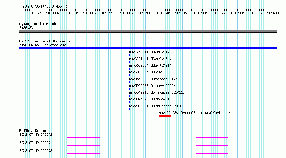Click the 181393k ruler label

click(x=145, y=13)
